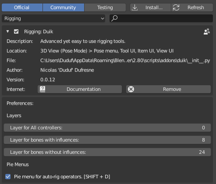The height and width of the screenshot is (184, 216).
Task: Click the magnifier search icon
Action: coord(114,18)
